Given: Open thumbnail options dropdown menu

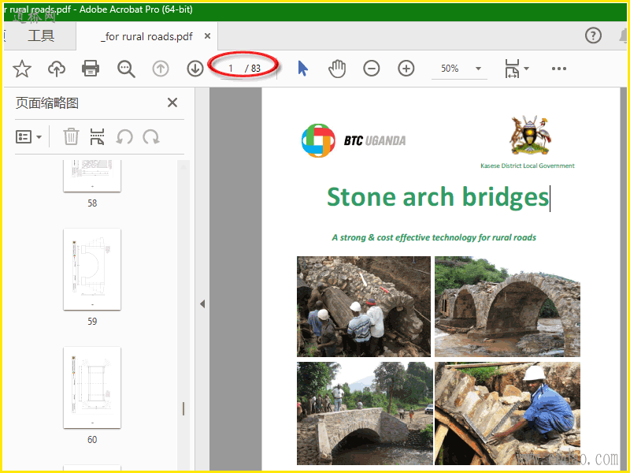Looking at the screenshot, I should coord(29,137).
